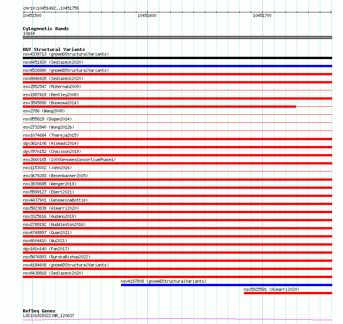Select nsv955829 (Dogan2014) entry
Image resolution: width=343 pixels, height=324 pixels.
pyautogui.click(x=47, y=119)
